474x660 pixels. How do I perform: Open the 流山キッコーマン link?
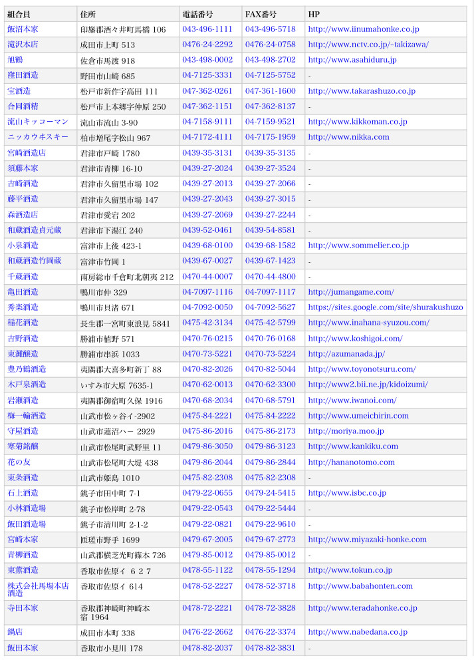point(38,122)
